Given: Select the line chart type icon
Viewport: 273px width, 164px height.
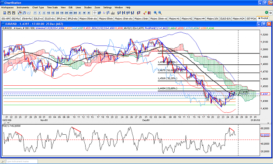Looking at the screenshot, I should [x=29, y=13].
